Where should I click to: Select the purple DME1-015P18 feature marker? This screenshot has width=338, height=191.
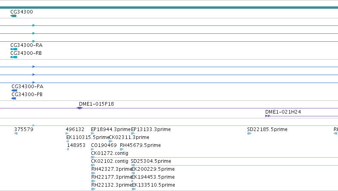pyautogui.click(x=79, y=108)
